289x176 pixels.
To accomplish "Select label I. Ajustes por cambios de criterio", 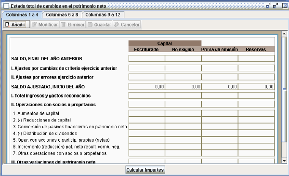I will point(64,68).
